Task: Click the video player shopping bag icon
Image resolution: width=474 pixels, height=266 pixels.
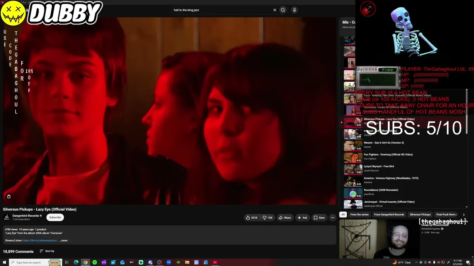Action: (x=9, y=197)
